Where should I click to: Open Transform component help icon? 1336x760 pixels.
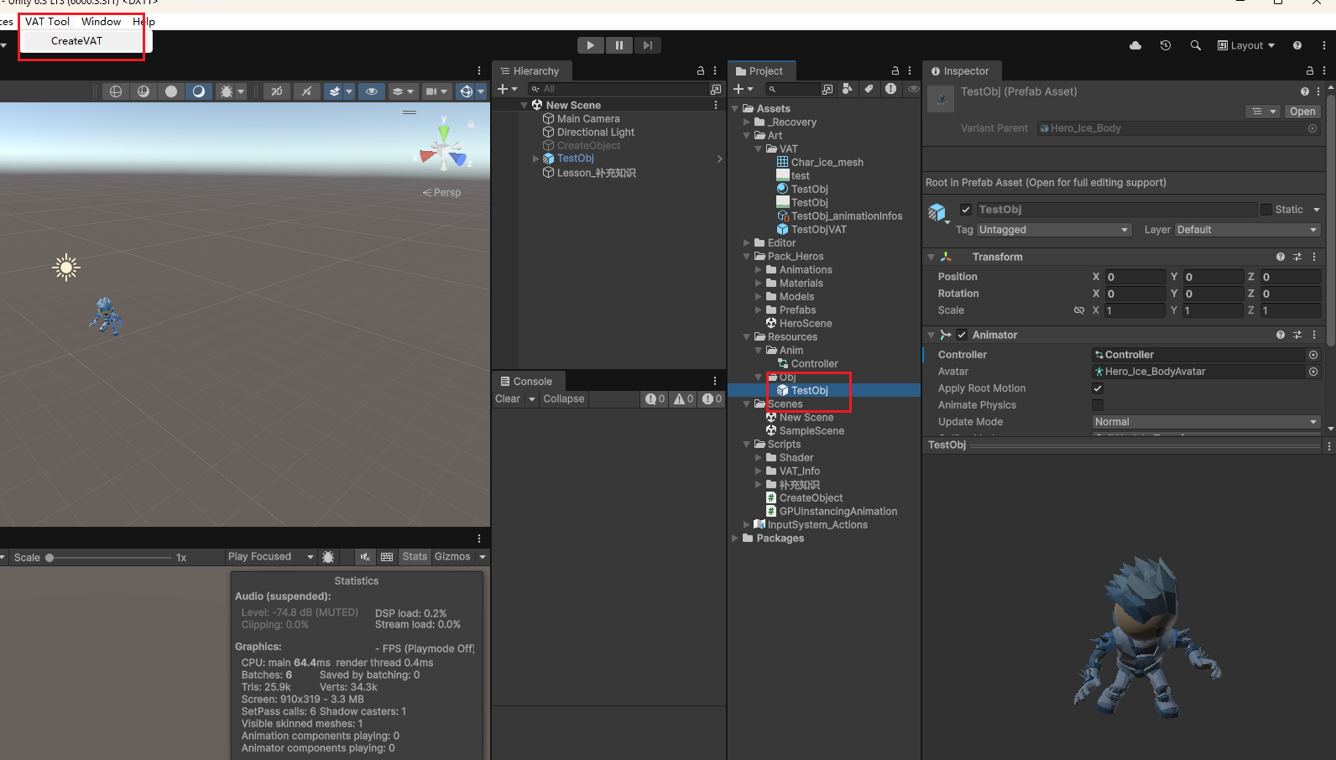(x=1280, y=257)
